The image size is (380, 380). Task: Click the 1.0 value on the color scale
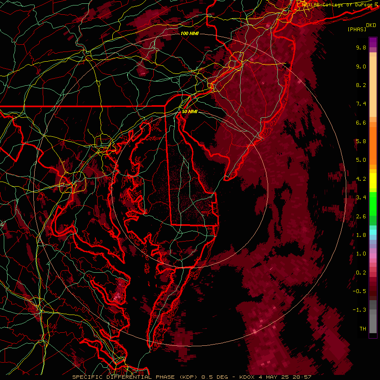[361, 254]
